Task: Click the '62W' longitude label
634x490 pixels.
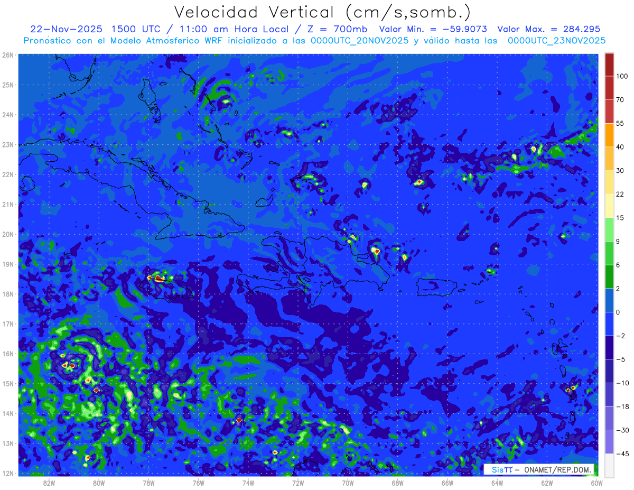Action: coord(547,483)
